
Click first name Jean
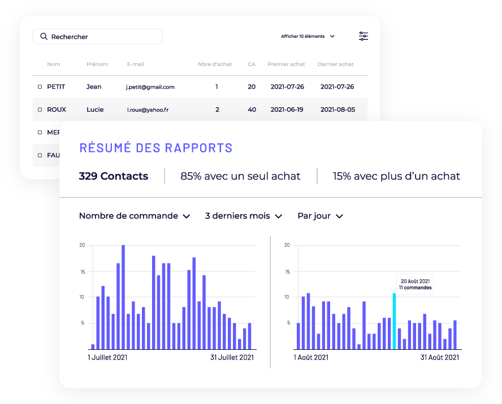[94, 87]
